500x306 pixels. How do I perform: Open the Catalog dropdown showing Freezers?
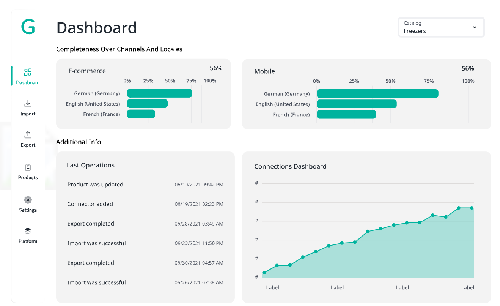point(441,27)
